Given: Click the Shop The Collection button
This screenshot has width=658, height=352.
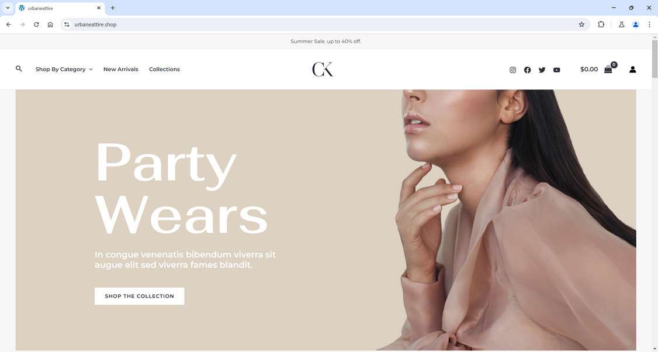Looking at the screenshot, I should click(139, 296).
